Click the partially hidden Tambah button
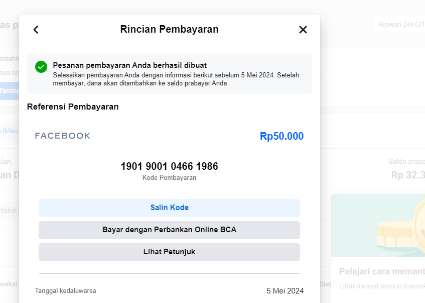The image size is (425, 303). [10, 90]
